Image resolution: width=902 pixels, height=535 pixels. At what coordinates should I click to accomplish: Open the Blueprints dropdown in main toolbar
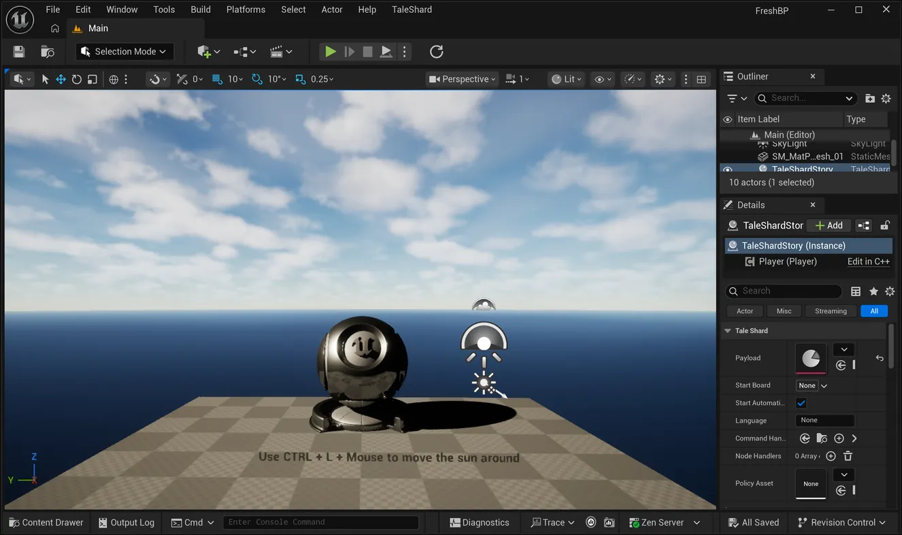[245, 52]
